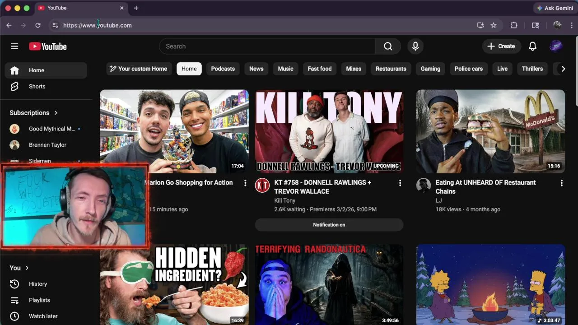Select the Thrillers chip

pos(532,69)
